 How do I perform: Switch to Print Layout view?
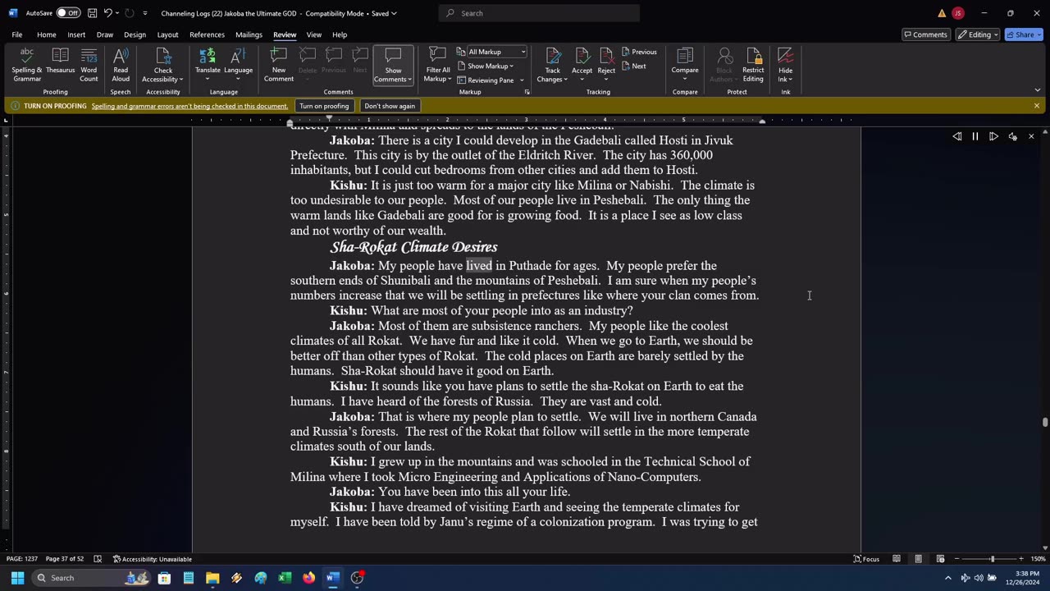pyautogui.click(x=918, y=559)
